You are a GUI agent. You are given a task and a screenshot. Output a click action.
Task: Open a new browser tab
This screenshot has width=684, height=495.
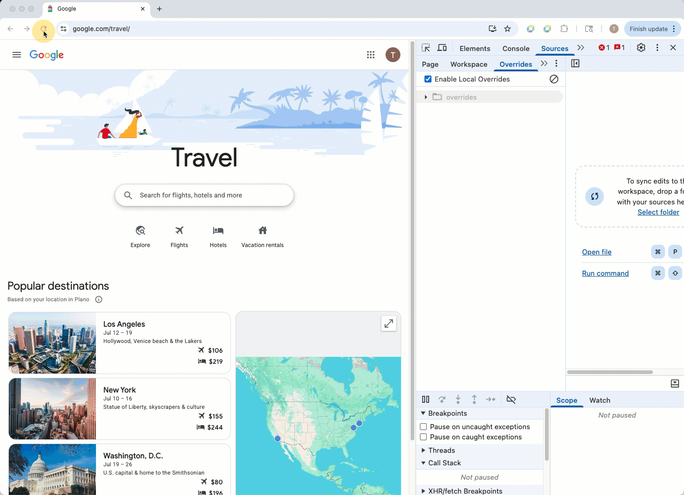[159, 9]
